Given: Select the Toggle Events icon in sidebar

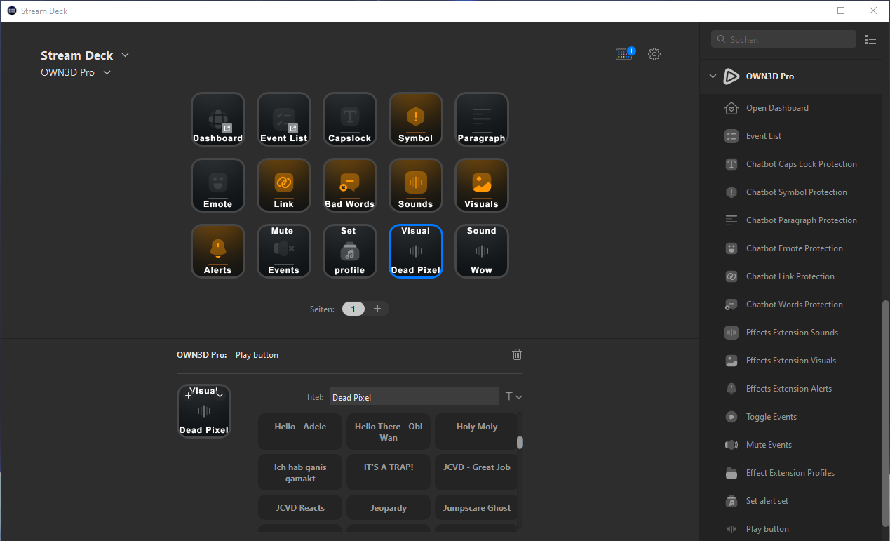Looking at the screenshot, I should pyautogui.click(x=731, y=416).
